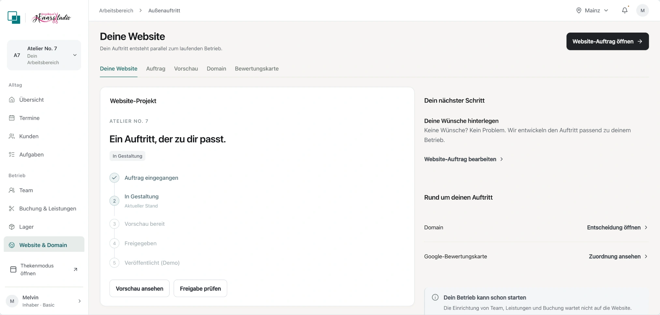Click the external-link arrow next to Thekenmodus

tap(75, 269)
